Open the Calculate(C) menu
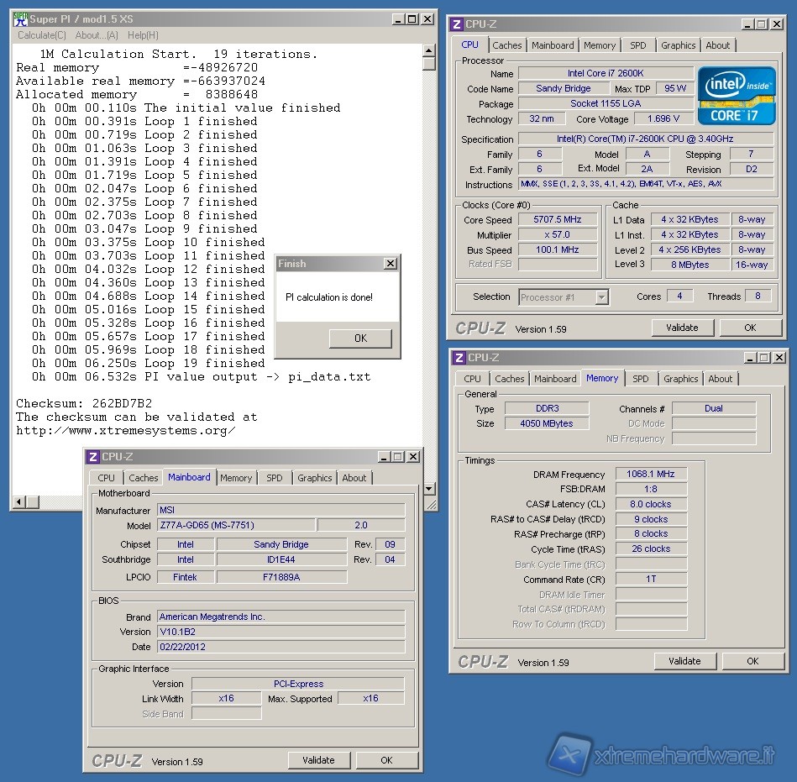The height and width of the screenshot is (782, 797). (42, 35)
